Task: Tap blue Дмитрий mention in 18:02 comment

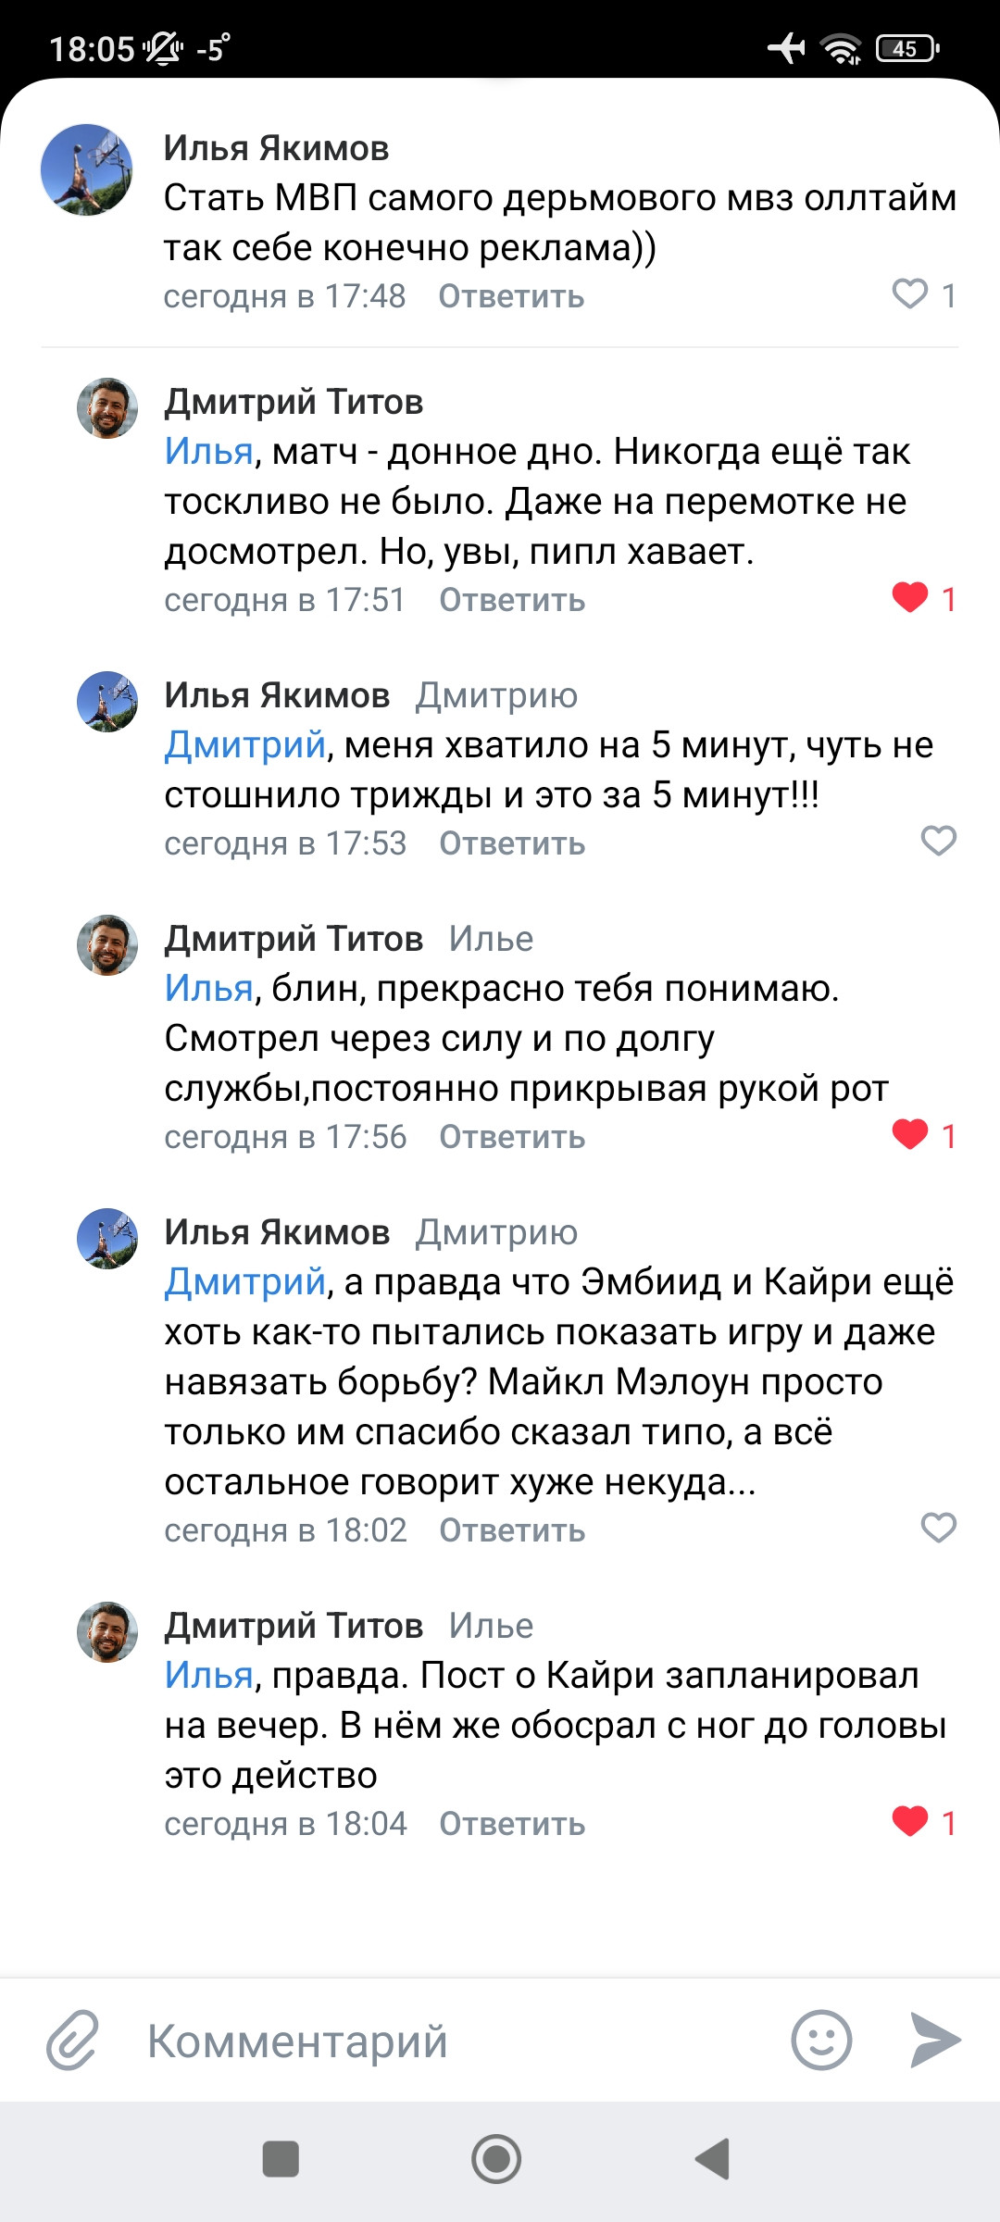Action: coord(244,1282)
